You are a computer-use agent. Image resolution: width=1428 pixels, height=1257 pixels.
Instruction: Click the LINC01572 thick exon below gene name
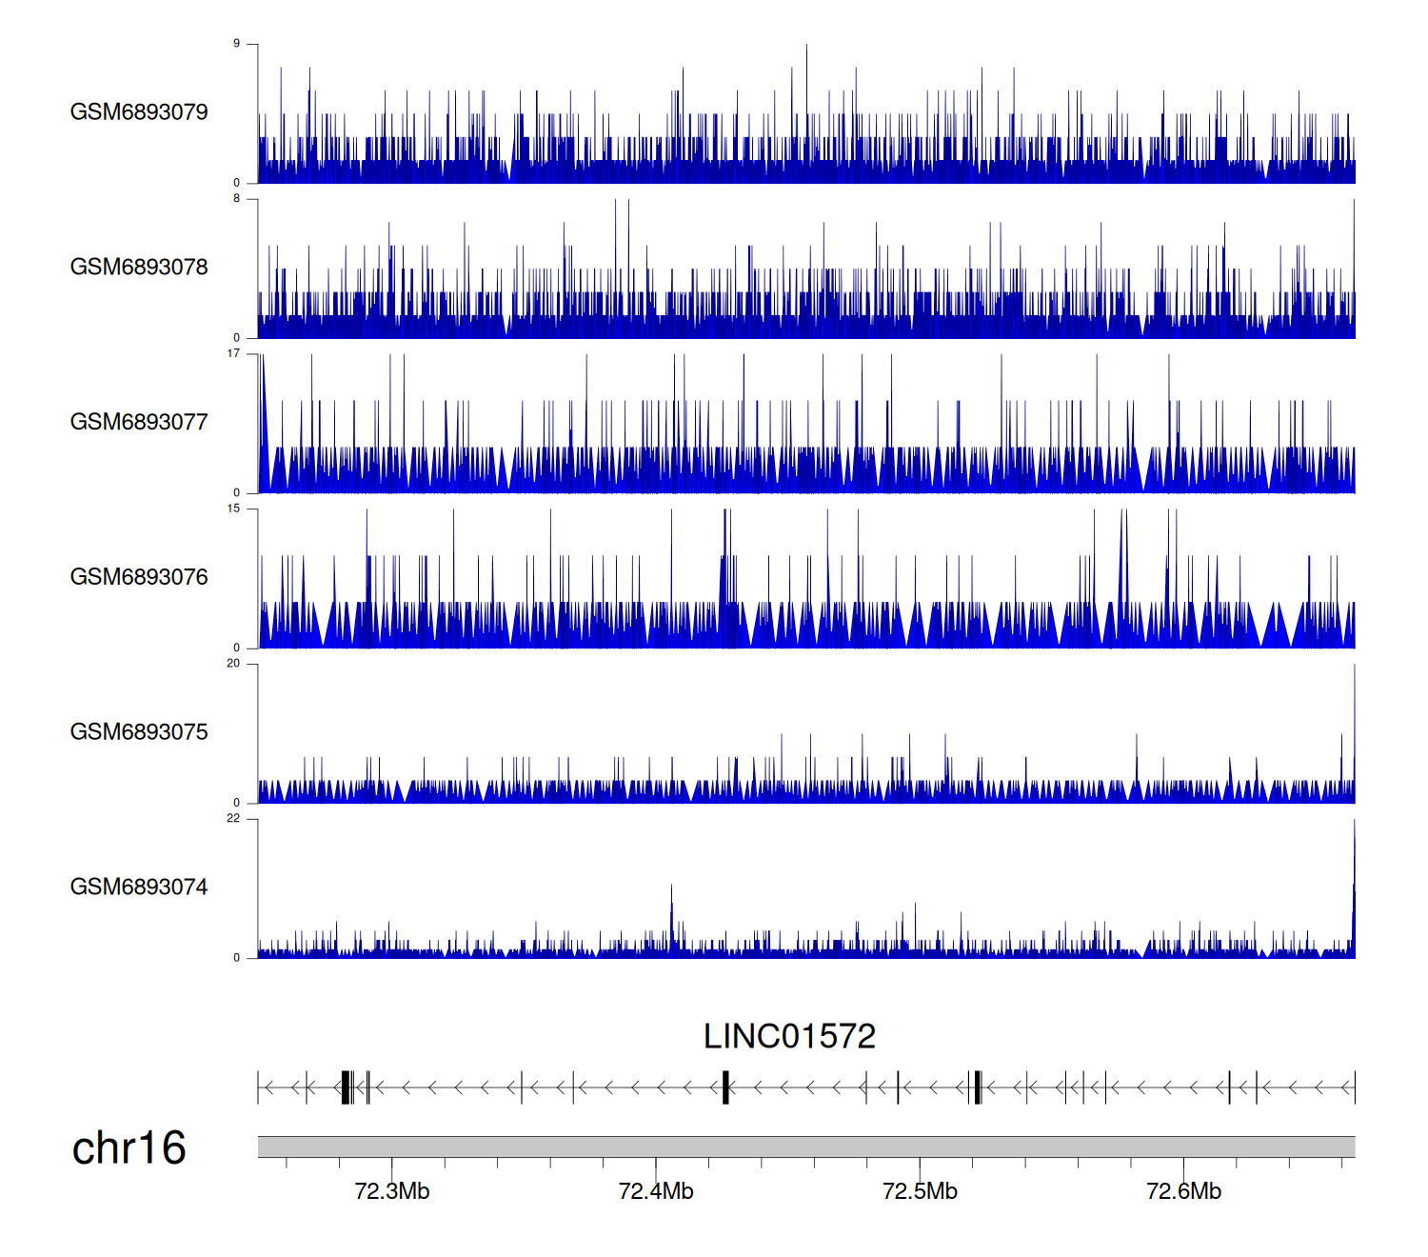click(725, 1087)
